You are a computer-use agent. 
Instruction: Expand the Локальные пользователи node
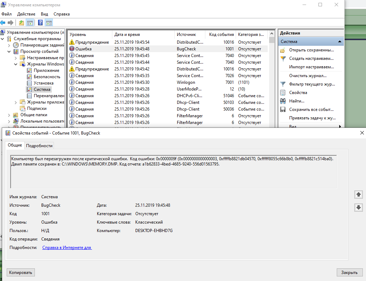(9, 121)
